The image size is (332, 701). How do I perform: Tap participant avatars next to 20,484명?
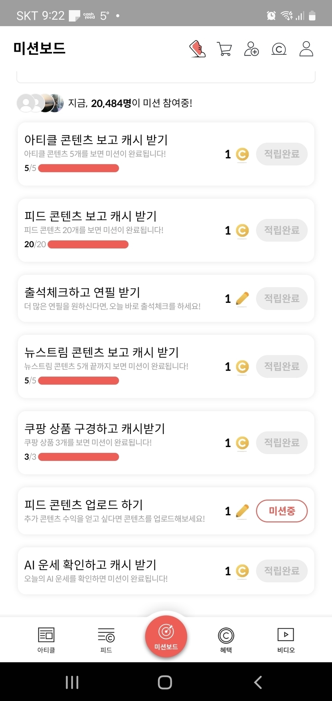(40, 103)
